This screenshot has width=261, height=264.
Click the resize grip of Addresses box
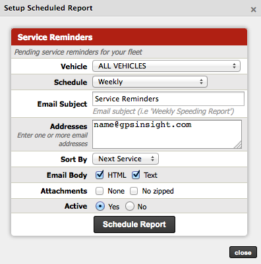click(239, 145)
